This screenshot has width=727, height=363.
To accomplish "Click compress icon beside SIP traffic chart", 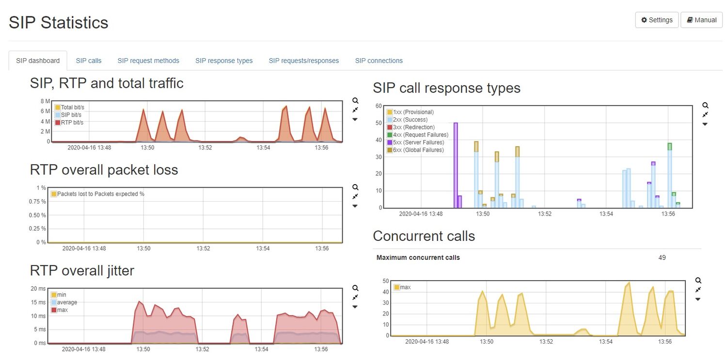I will pyautogui.click(x=355, y=110).
